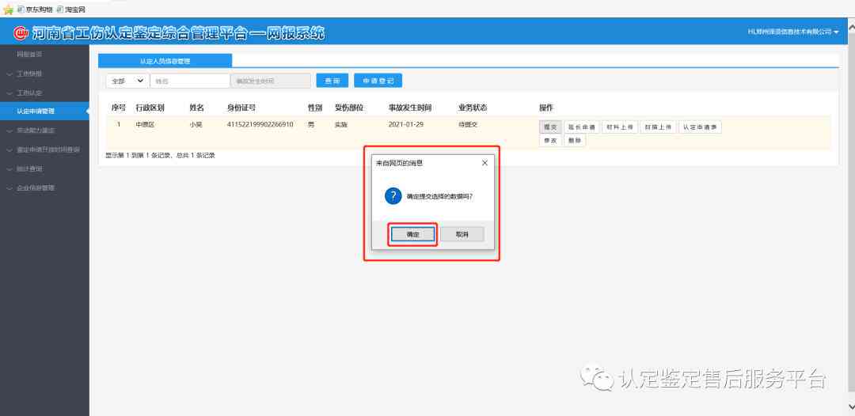This screenshot has height=416, width=855.
Task: Open the company account dropdown at top right
Action: (792, 32)
